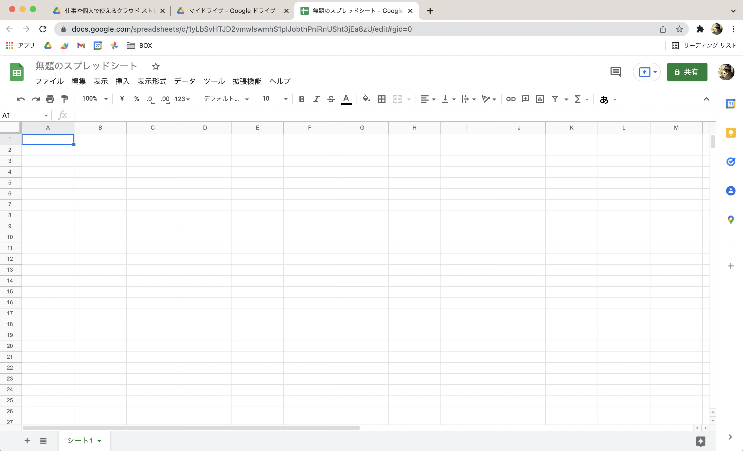Toggle bold formatting
743x451 pixels.
coord(302,99)
